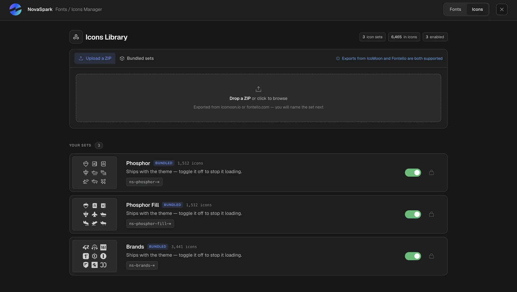Click the 'NovaSpark' brand name

pos(40,9)
